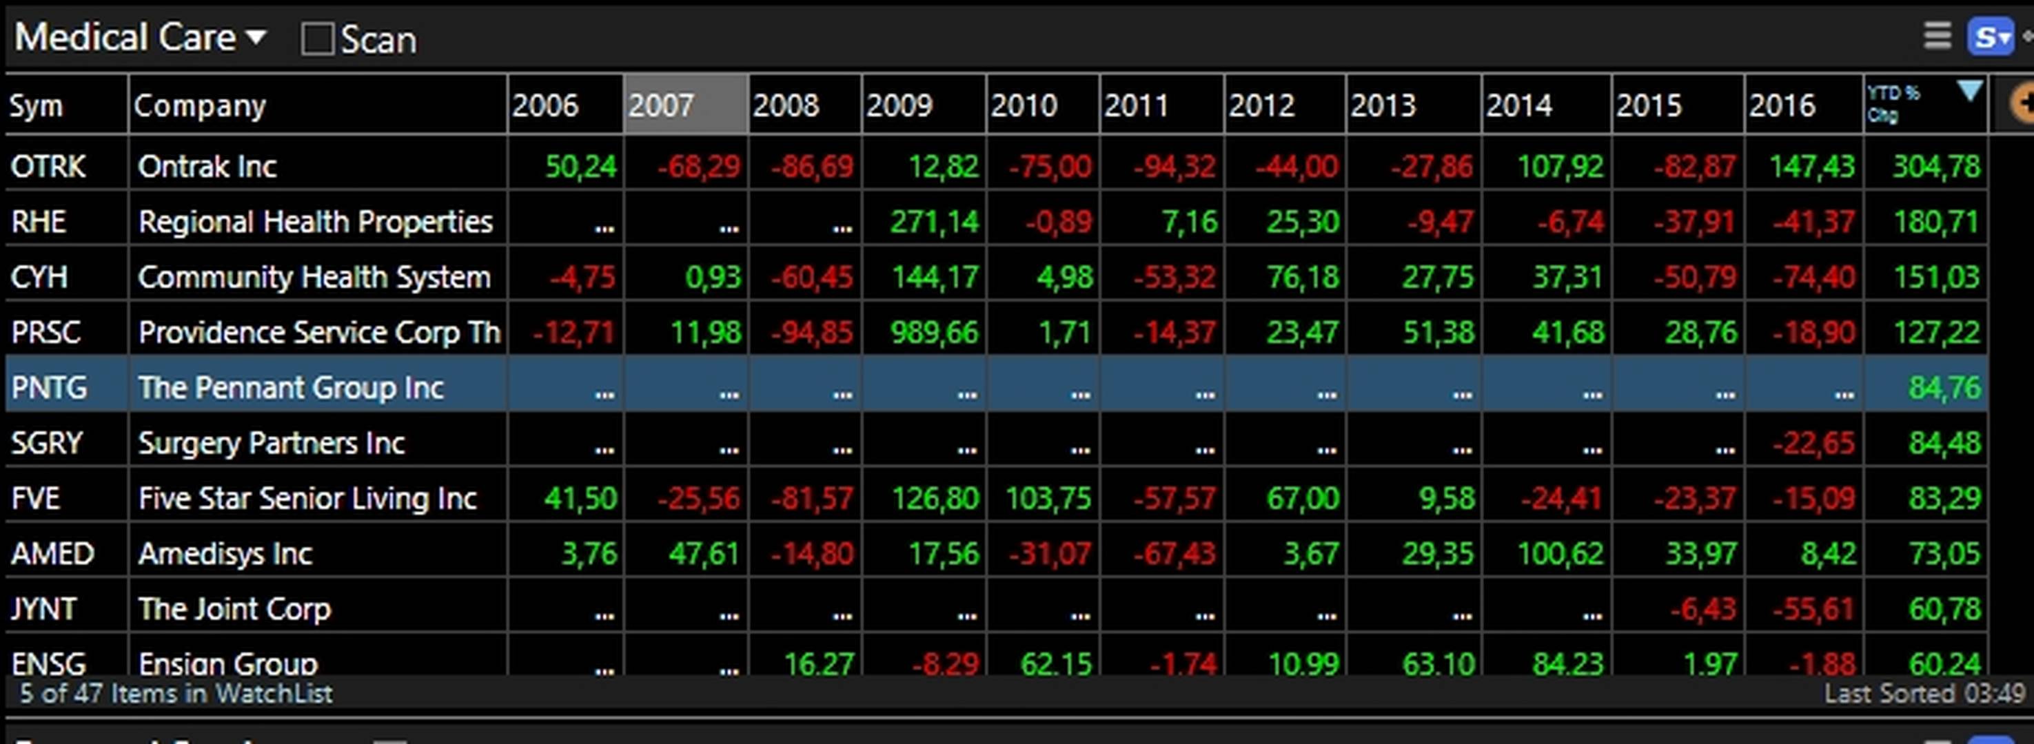Click The Pennant Group Inc name

(292, 387)
